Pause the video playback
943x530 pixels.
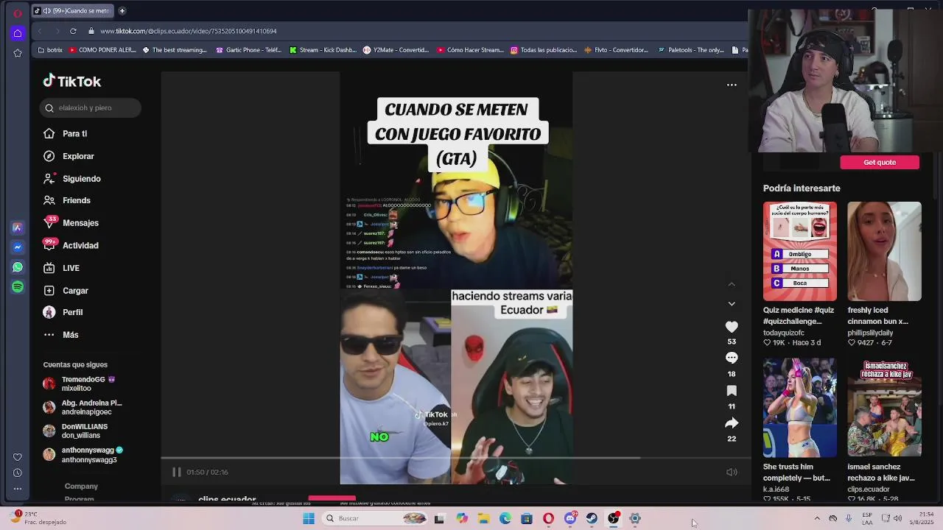point(176,472)
